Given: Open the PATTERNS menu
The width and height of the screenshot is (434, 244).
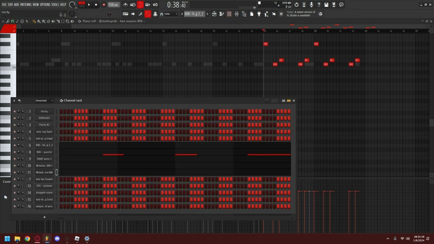Looking at the screenshot, I should point(26,5).
